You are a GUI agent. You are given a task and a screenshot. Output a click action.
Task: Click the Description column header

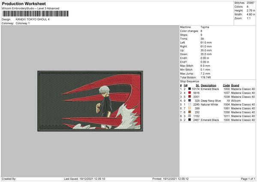click(208, 85)
